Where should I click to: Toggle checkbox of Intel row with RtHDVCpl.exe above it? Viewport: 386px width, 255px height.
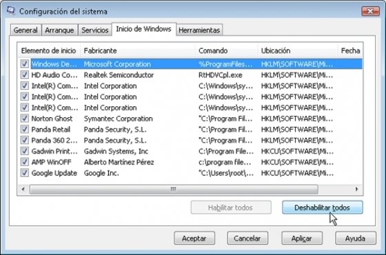24,85
